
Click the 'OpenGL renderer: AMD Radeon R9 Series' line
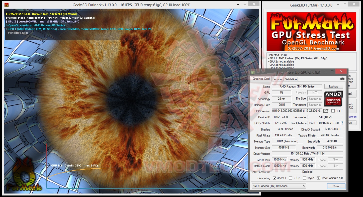point(36,25)
